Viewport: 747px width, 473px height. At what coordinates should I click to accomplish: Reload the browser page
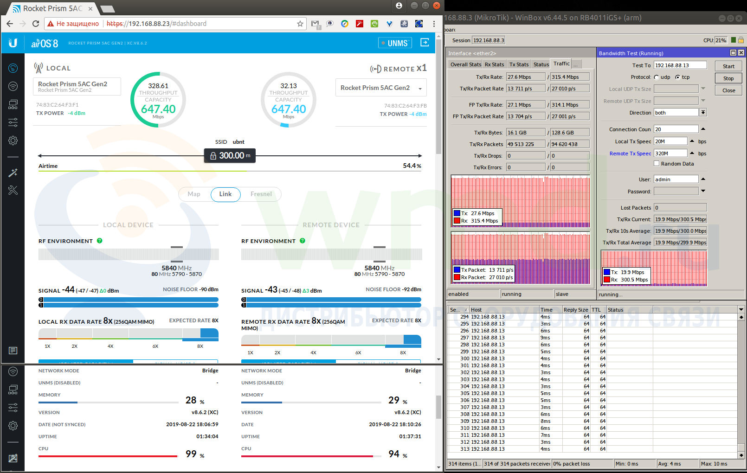(x=36, y=24)
